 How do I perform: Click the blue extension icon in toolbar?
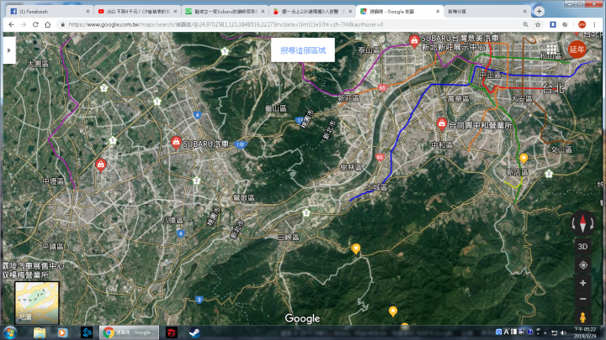553,24
